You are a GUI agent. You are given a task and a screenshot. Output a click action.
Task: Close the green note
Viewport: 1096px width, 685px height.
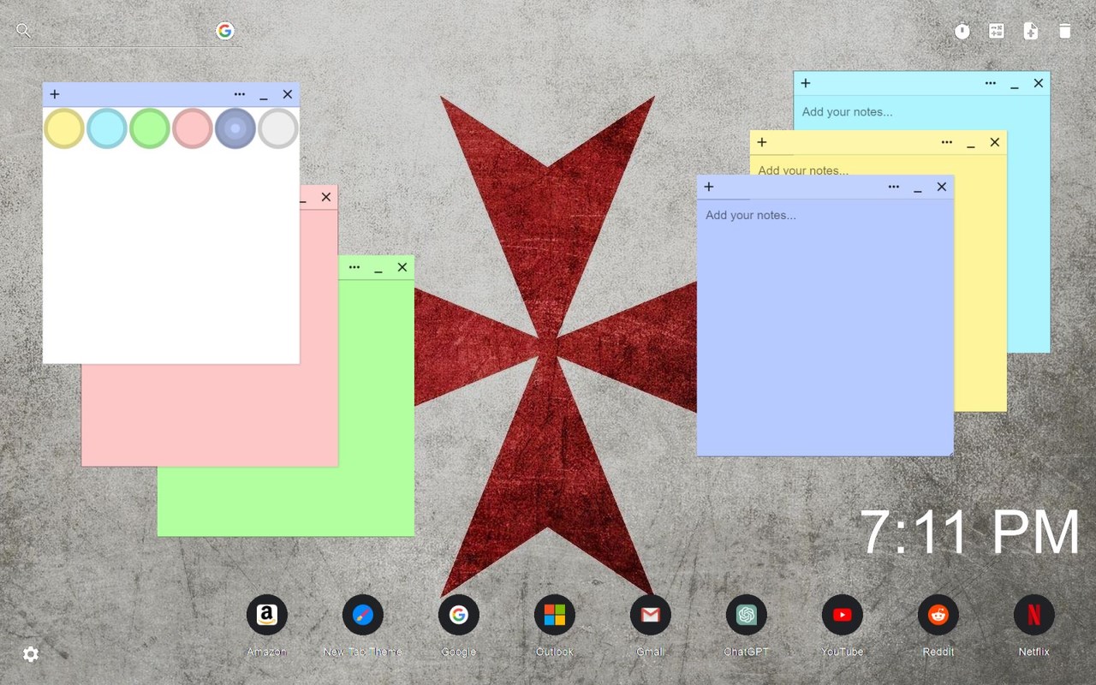click(402, 267)
